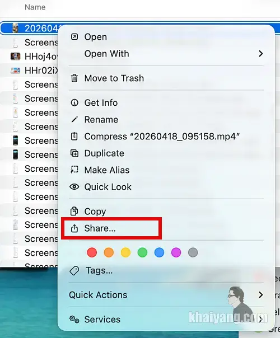The height and width of the screenshot is (338, 280).
Task: Select the HHoj4o file thumbnail icon
Action: pyautogui.click(x=16, y=57)
